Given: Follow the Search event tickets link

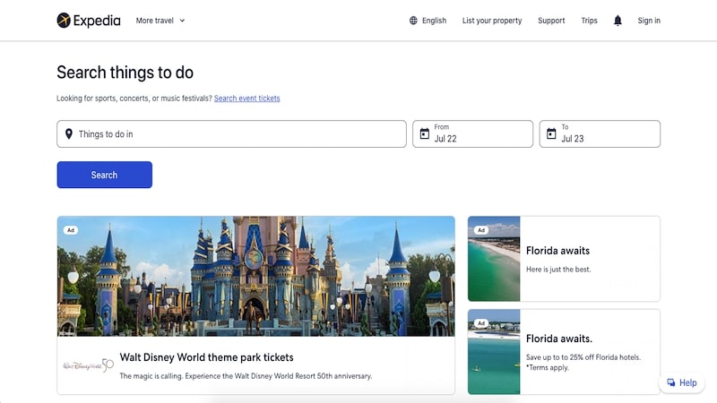Looking at the screenshot, I should click(x=247, y=99).
